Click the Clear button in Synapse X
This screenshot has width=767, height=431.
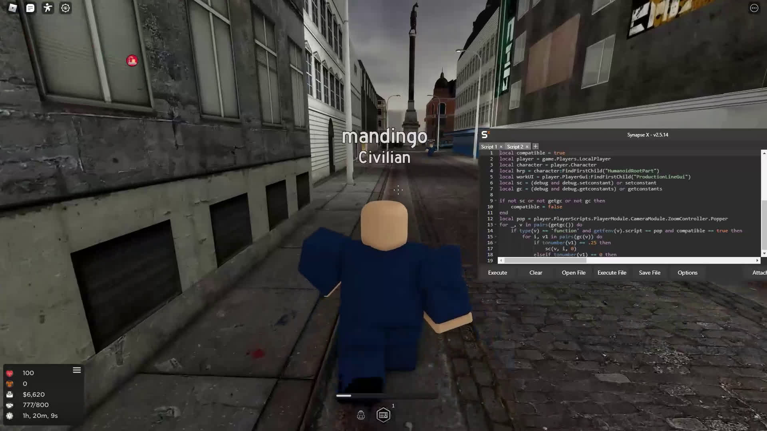pos(535,272)
